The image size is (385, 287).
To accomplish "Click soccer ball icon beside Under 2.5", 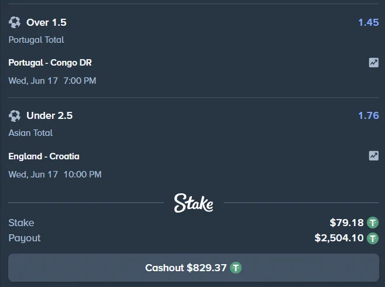I will (15, 116).
